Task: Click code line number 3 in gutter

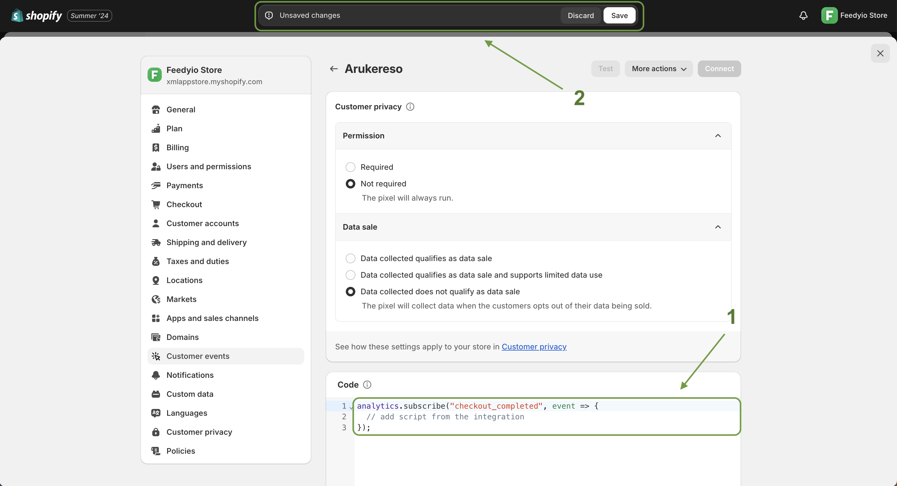Action: 344,427
